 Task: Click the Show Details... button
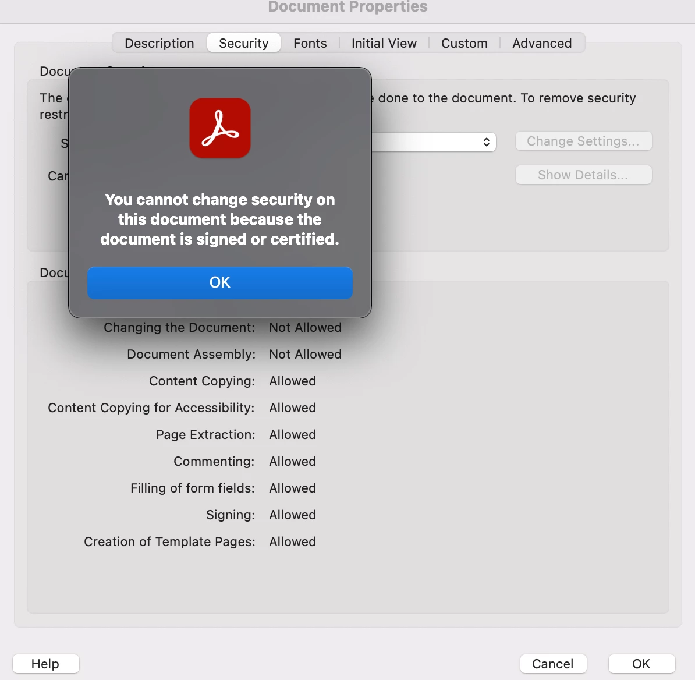click(583, 175)
